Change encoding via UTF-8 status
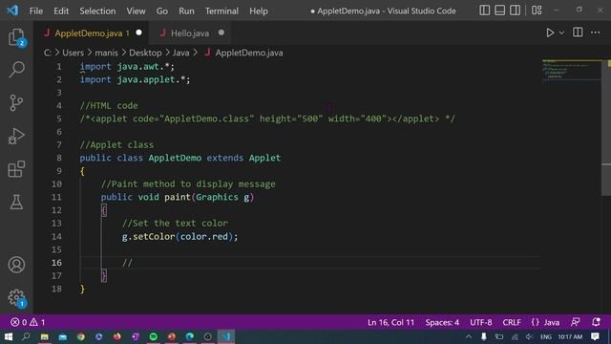Image resolution: width=611 pixels, height=344 pixels. click(481, 323)
